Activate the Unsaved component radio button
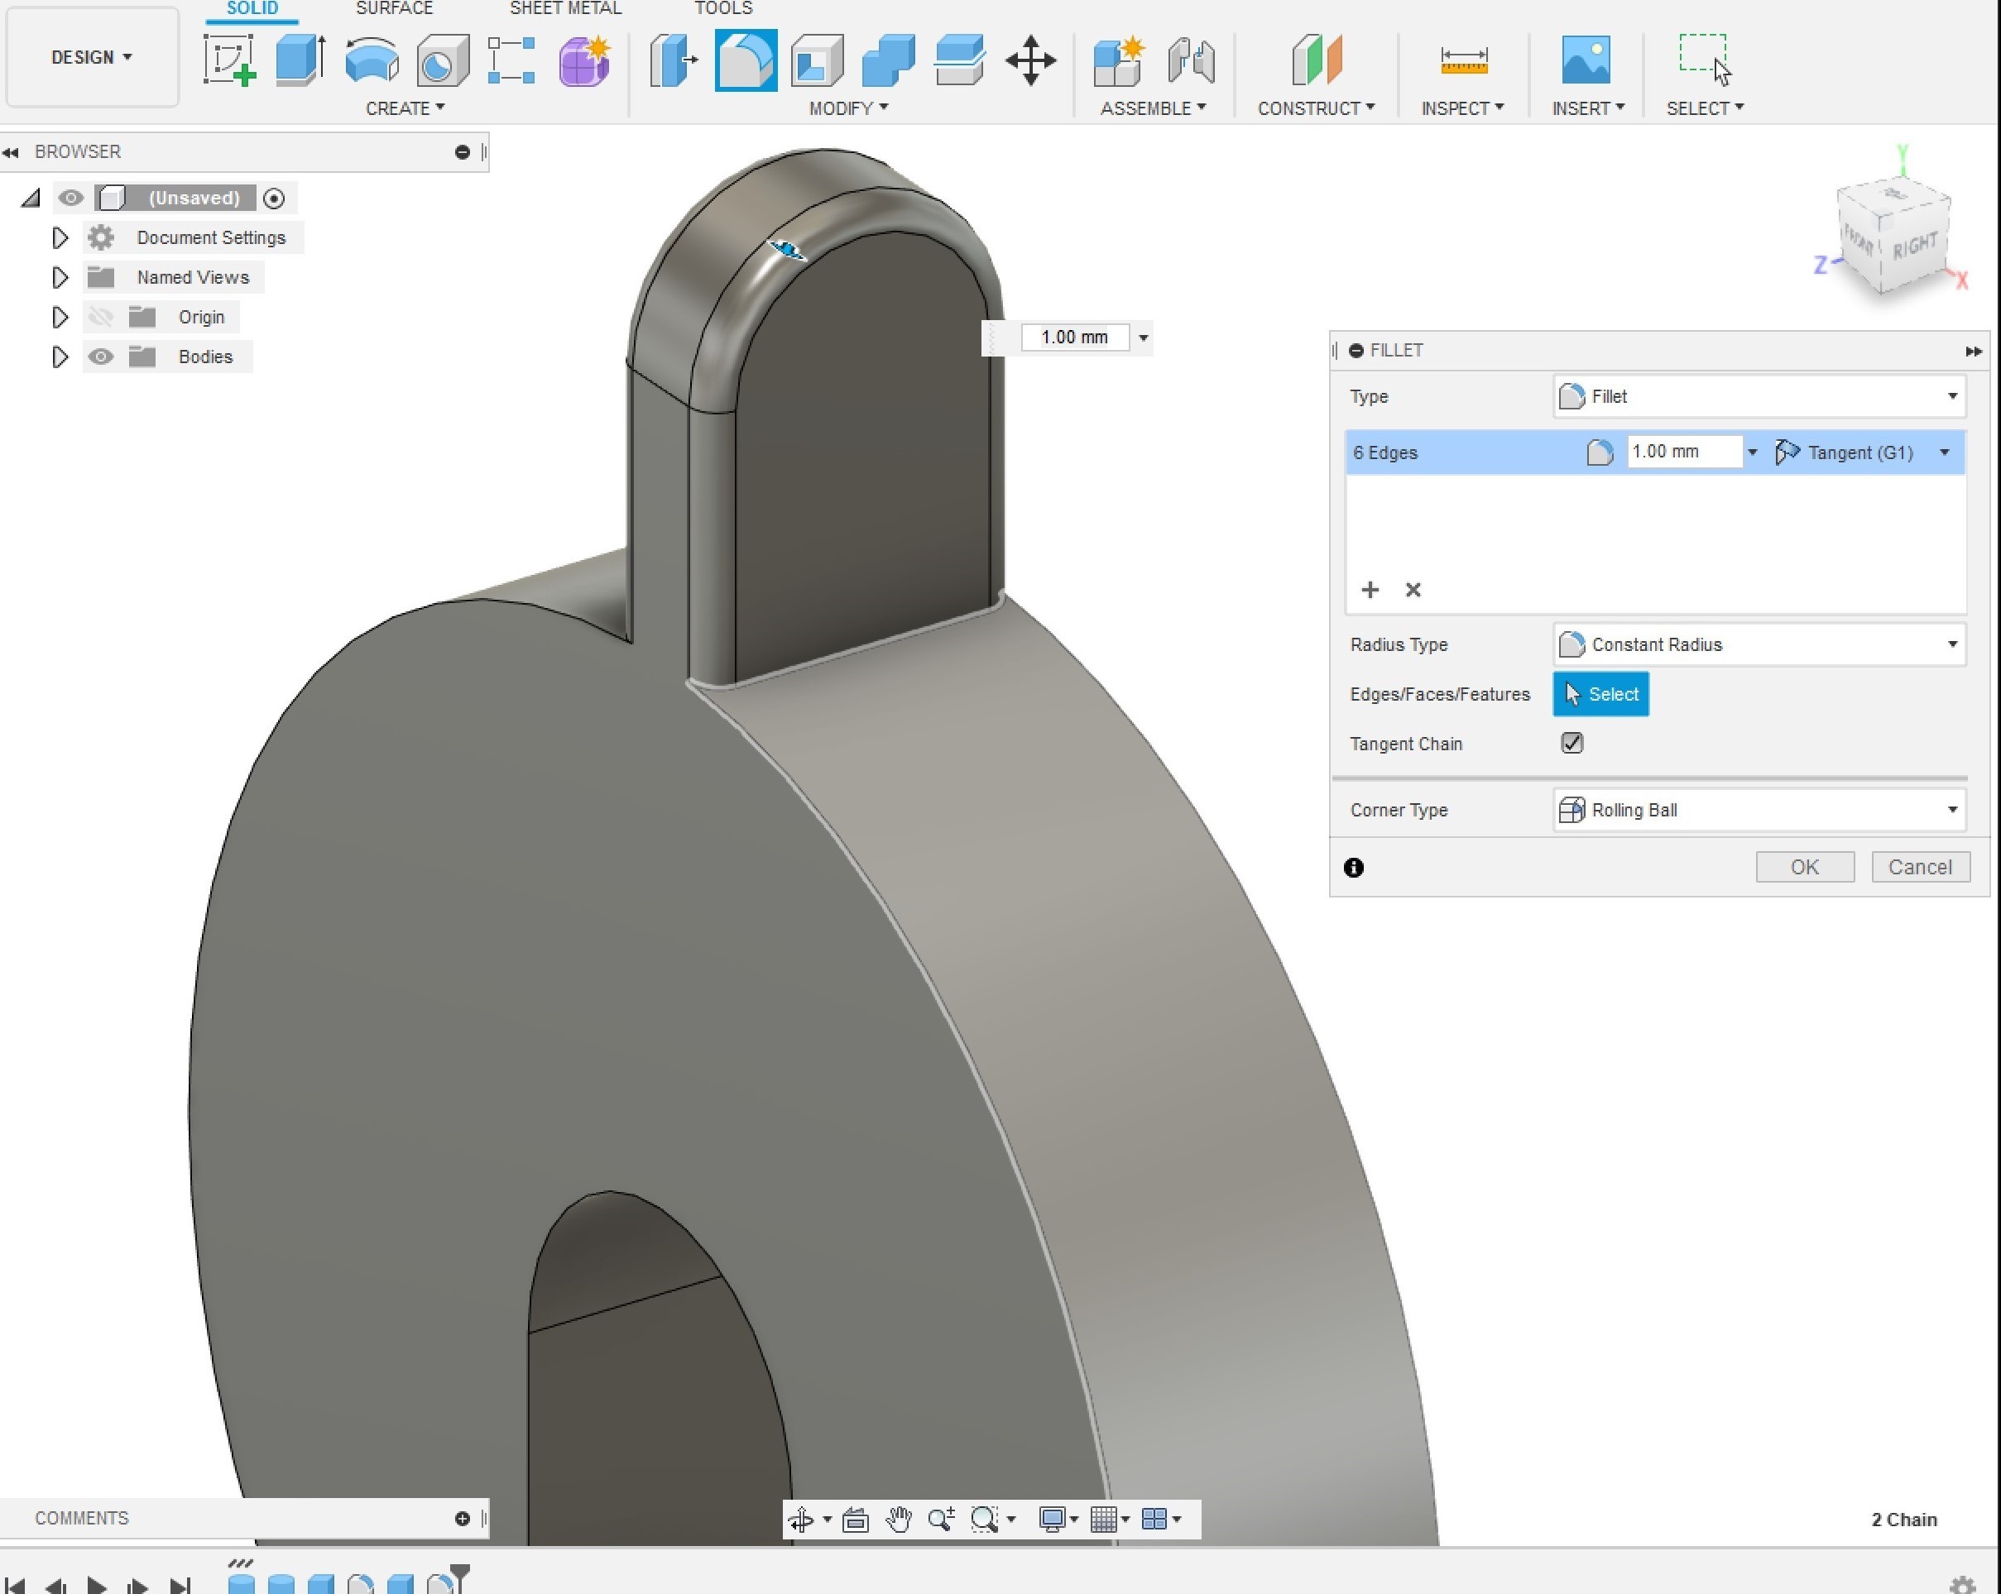 tap(274, 198)
